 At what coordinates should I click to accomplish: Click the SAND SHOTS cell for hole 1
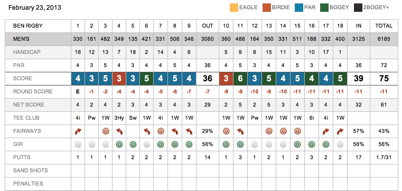[x=78, y=170]
